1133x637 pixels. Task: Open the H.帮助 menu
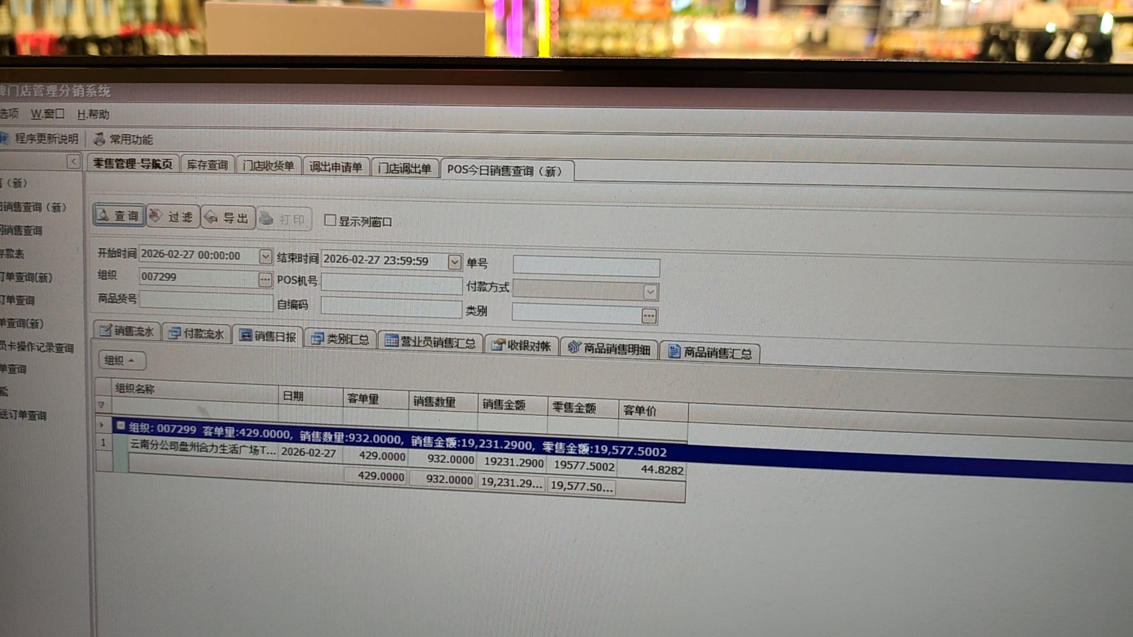click(x=93, y=114)
